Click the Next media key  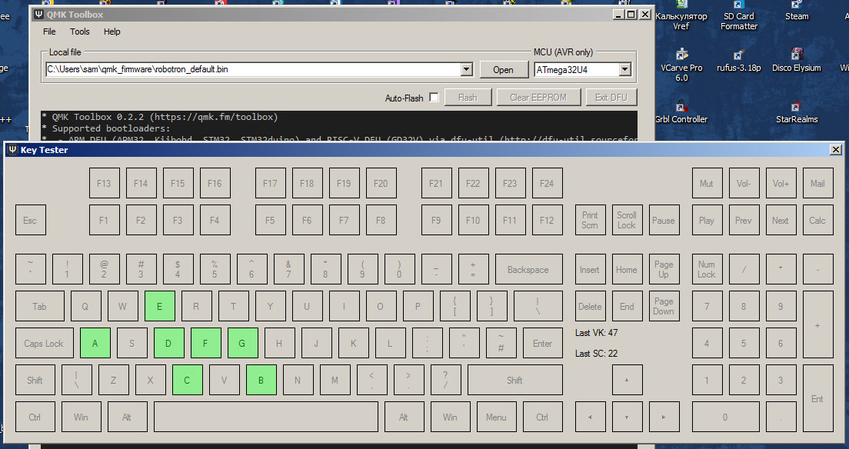click(x=781, y=220)
